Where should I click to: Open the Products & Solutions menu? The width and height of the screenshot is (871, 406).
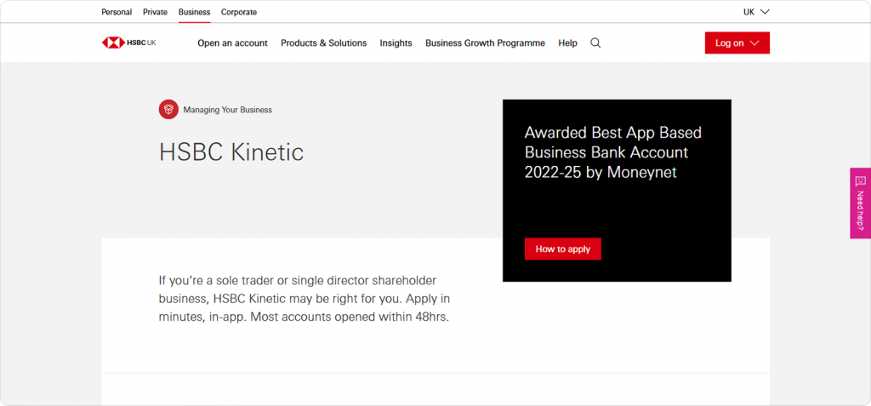[x=323, y=43]
